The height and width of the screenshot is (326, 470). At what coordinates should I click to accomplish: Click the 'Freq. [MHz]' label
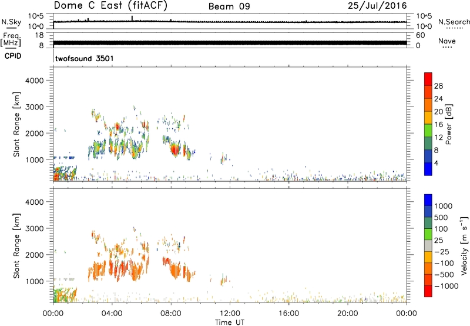(11, 39)
